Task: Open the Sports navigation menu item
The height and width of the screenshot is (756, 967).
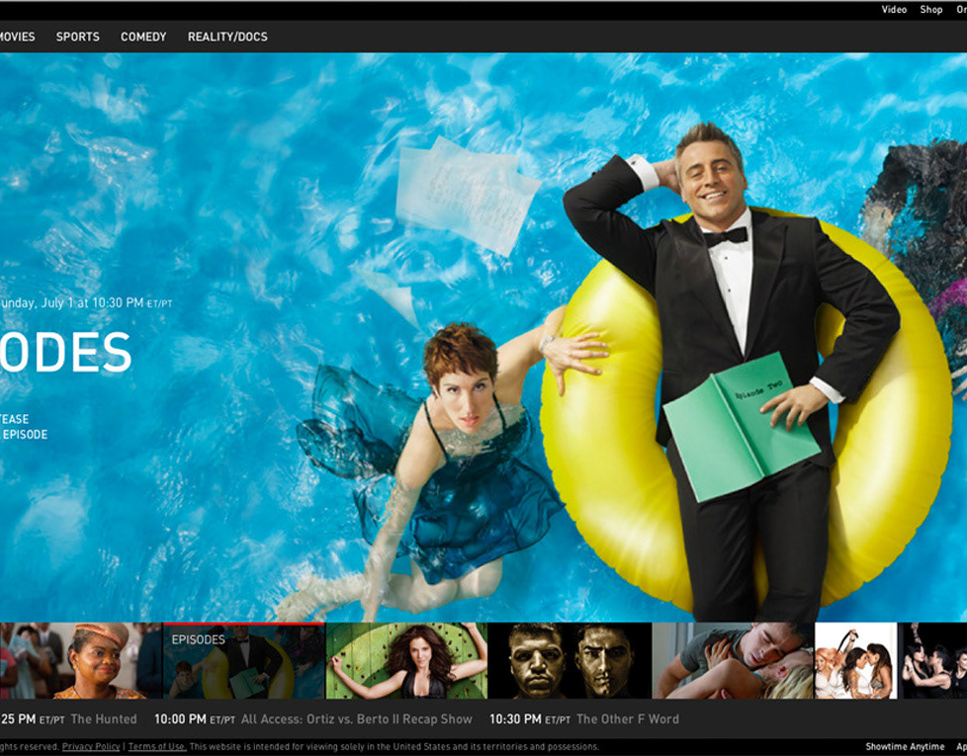Action: 78,37
